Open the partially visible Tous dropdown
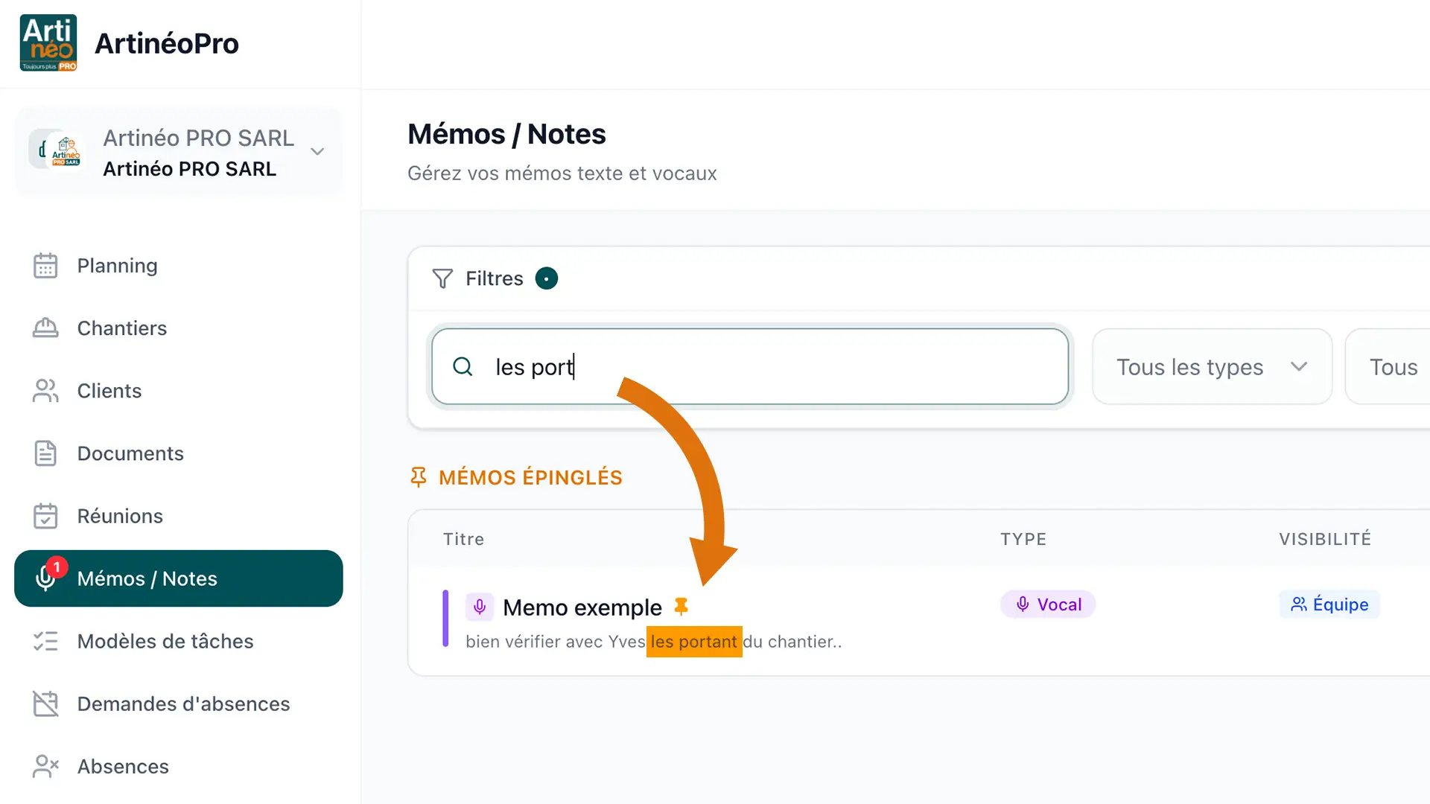 1388,367
